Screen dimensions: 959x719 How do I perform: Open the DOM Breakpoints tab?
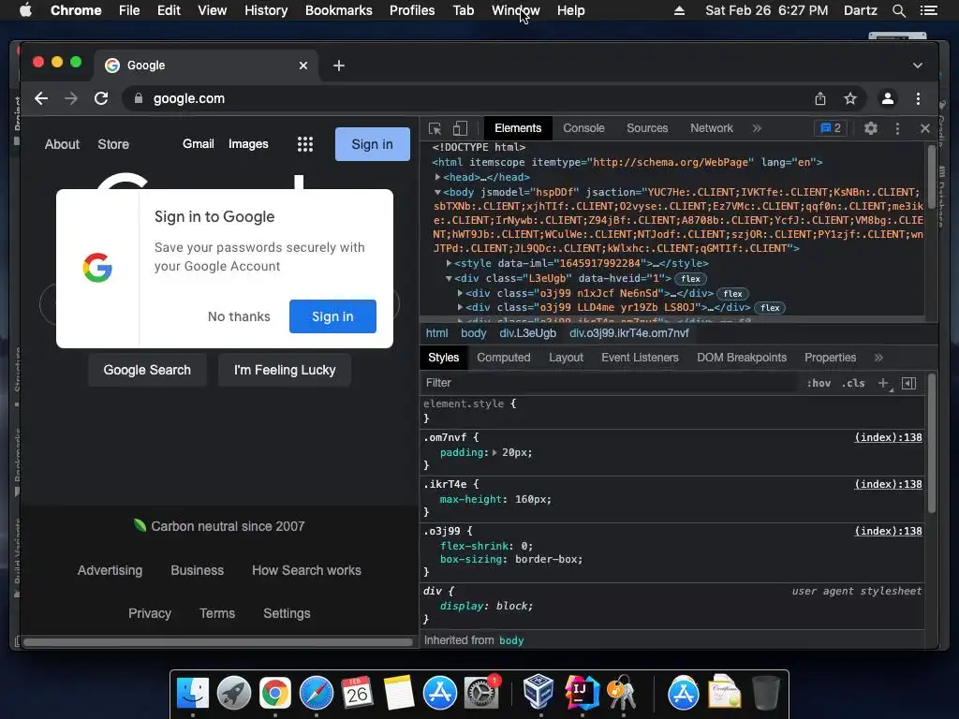[x=742, y=358]
